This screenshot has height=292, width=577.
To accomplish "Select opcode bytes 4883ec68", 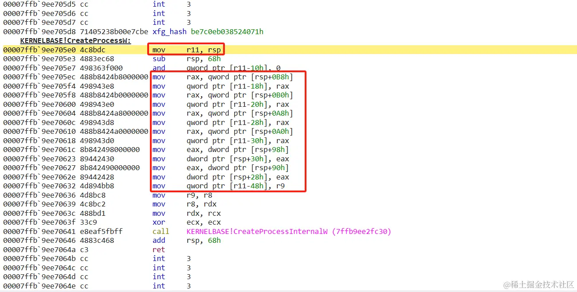I will [x=97, y=59].
